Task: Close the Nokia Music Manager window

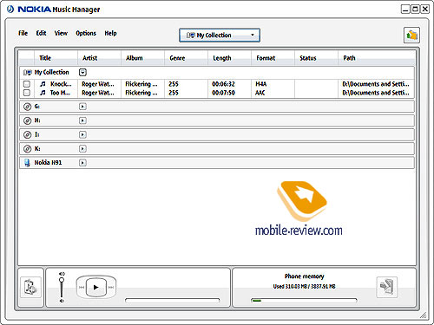Action: click(x=425, y=10)
